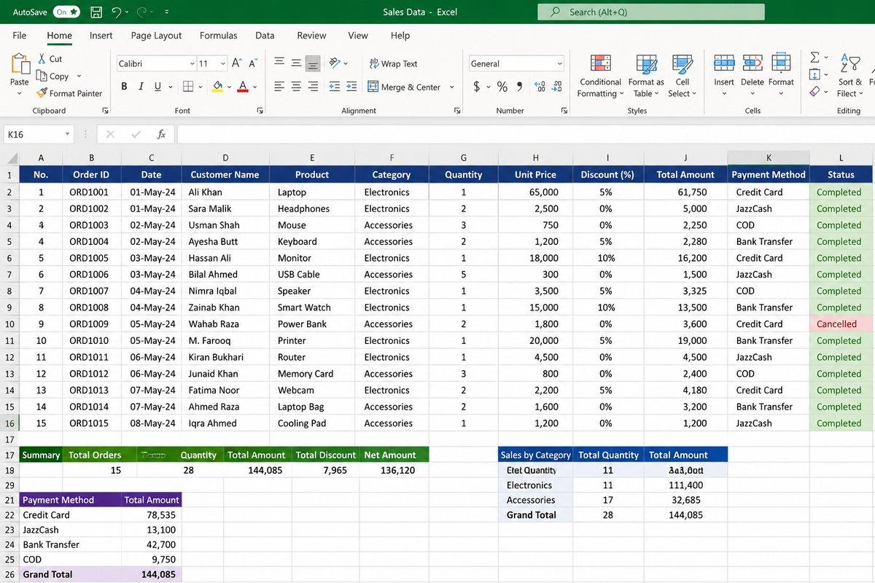The width and height of the screenshot is (875, 583).
Task: Click into the Search (Alt+Q) box
Action: pos(651,12)
